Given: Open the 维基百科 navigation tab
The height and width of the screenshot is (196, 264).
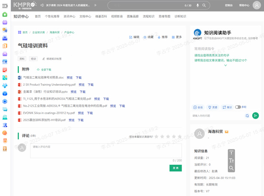Looking at the screenshot, I should click(x=101, y=17).
